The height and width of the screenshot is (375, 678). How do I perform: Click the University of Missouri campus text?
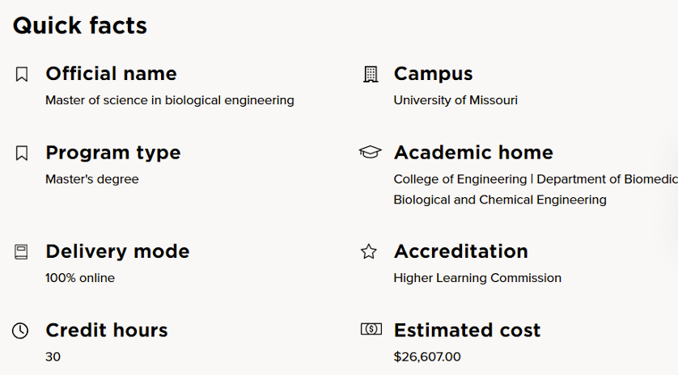click(456, 100)
